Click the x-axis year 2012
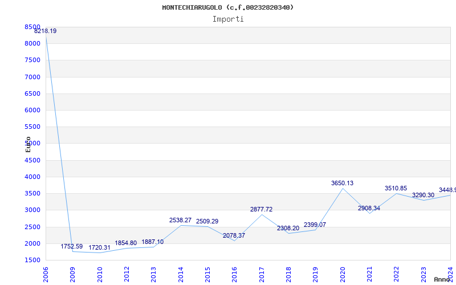Image resolution: width=456 pixels, height=285 pixels. [x=127, y=275]
